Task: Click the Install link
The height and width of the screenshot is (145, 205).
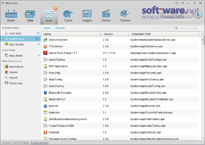Action: (47, 28)
